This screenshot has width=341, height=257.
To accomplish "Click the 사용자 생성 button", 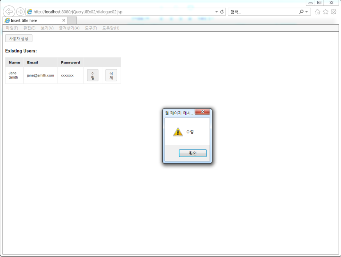I will 19,38.
